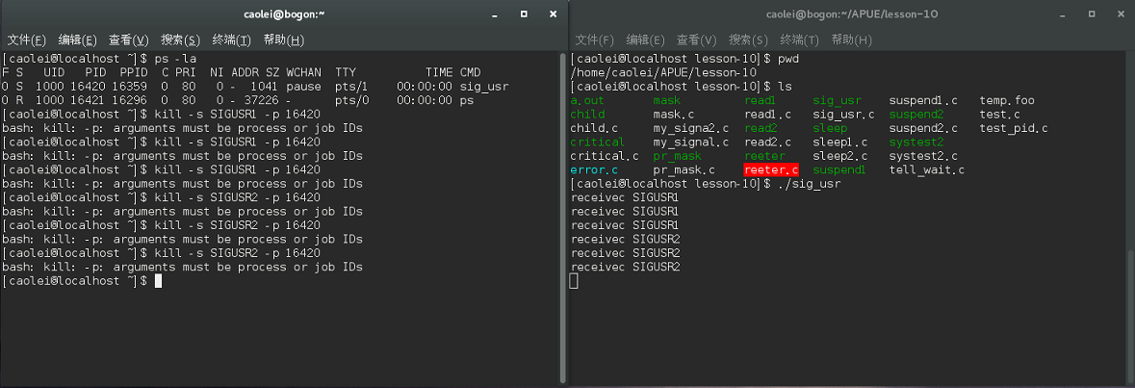Open 终端(T) menu in left terminal window
Viewport: 1135px width, 388px height.
pos(232,39)
